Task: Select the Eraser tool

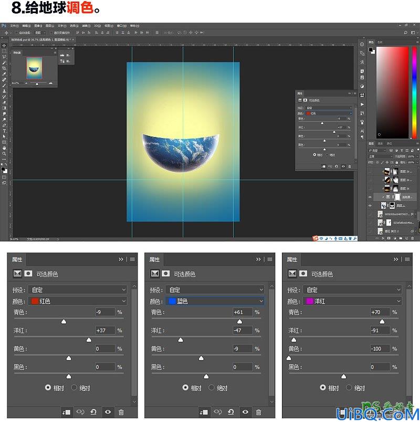Action: point(4,102)
